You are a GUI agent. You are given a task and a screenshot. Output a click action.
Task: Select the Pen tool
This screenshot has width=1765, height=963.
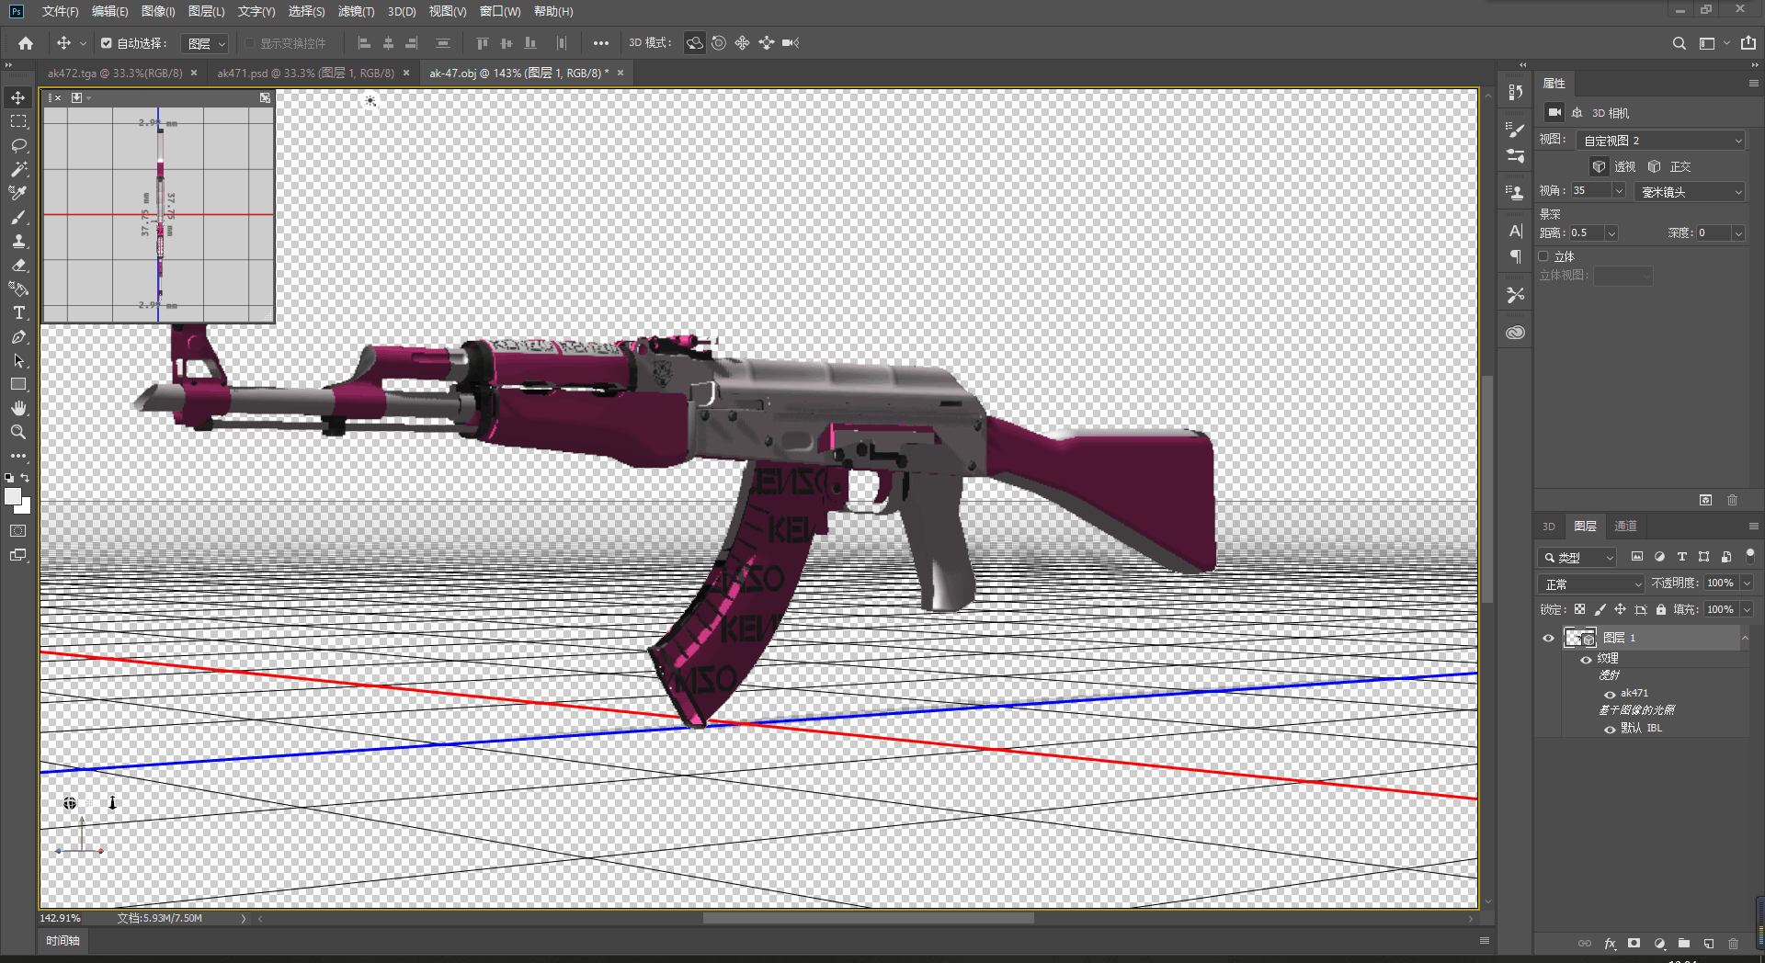(18, 336)
